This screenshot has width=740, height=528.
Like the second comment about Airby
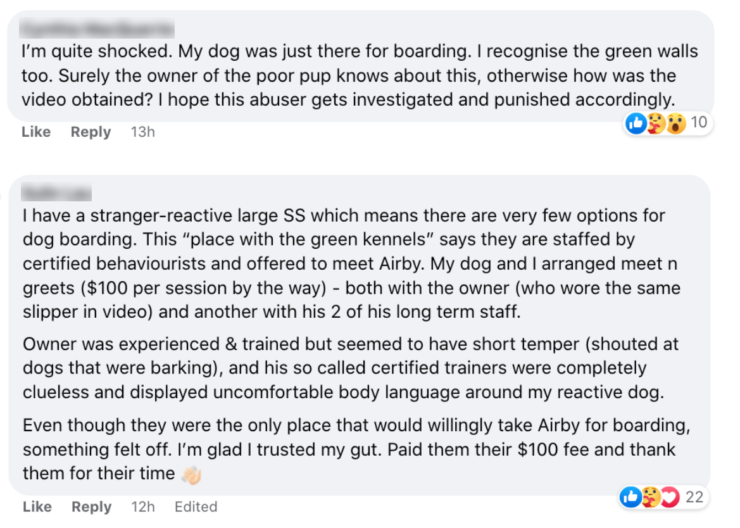click(37, 506)
